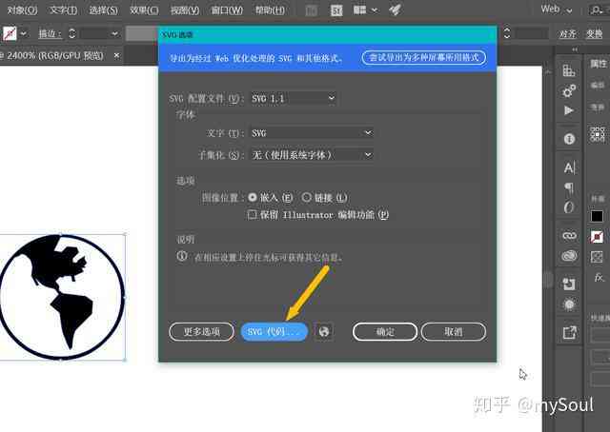Click the SVG 代码 button
This screenshot has height=432, width=610.
point(274,331)
